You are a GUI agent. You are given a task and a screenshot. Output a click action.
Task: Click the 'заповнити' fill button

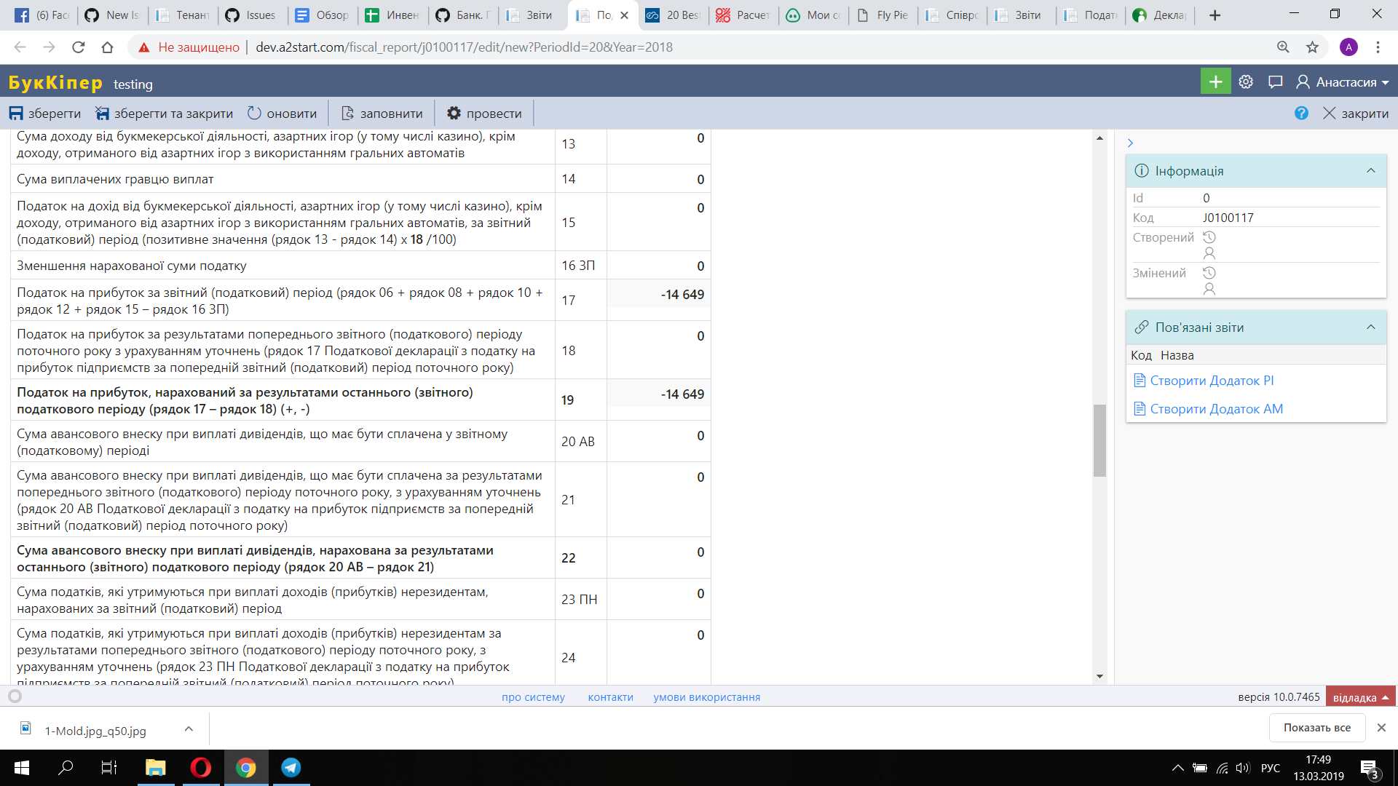(382, 114)
